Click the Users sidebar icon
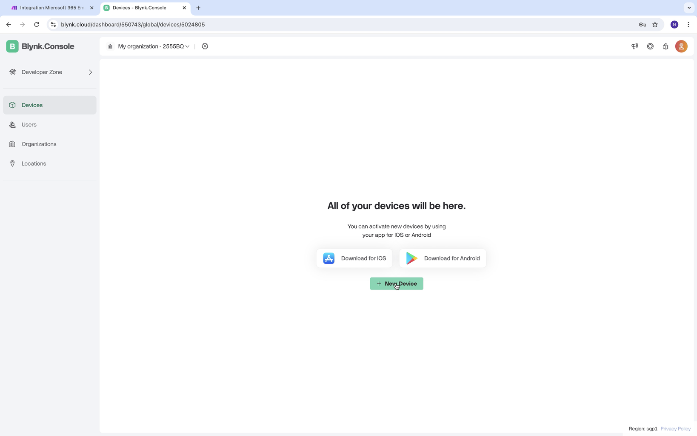Viewport: 697px width, 436px height. pyautogui.click(x=12, y=125)
